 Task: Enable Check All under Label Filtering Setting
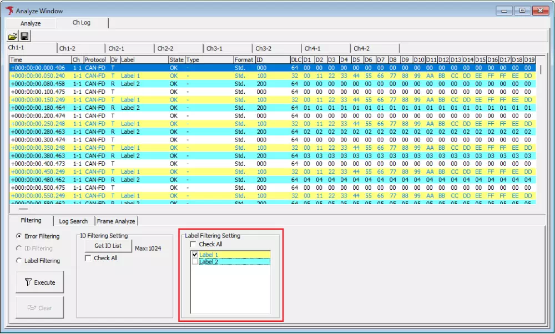click(193, 244)
